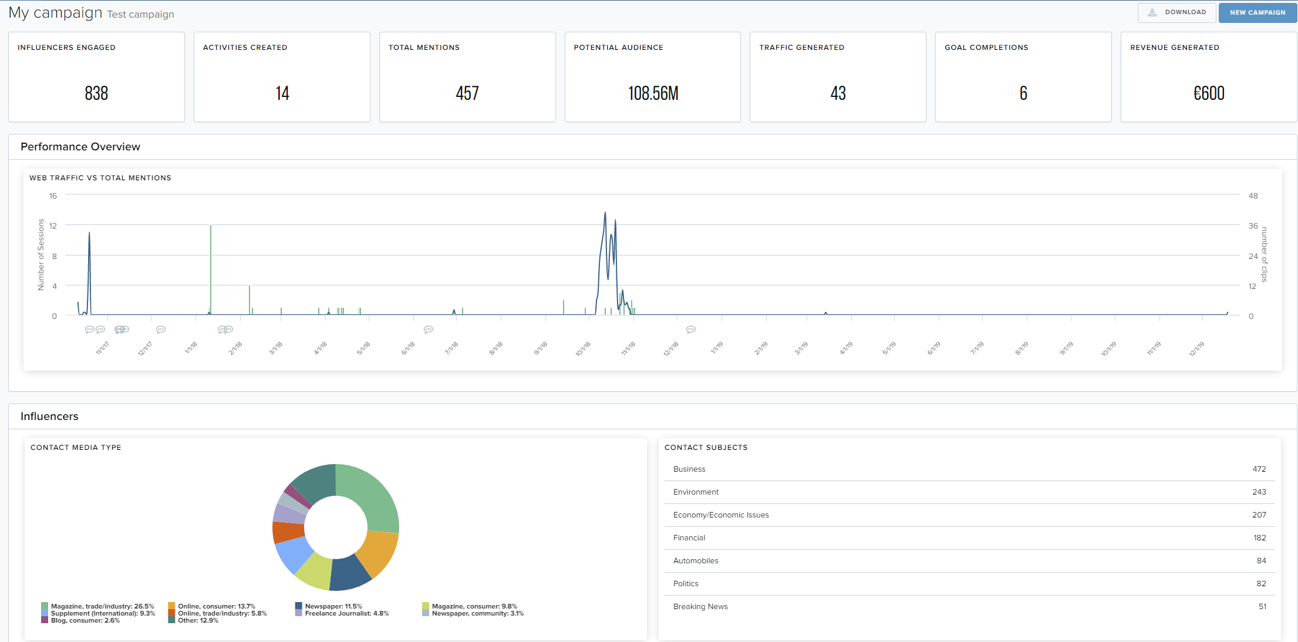Click the download icon in the Download button
Image resolution: width=1298 pixels, height=642 pixels.
click(1152, 12)
